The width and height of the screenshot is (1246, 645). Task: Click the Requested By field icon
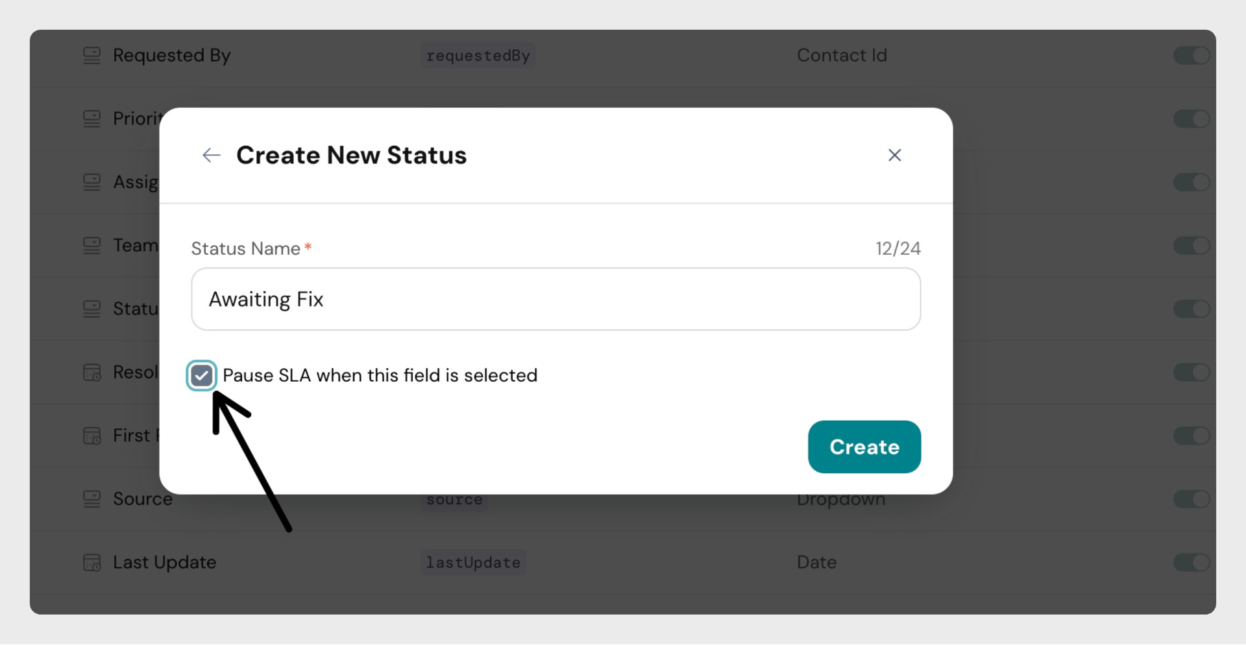[92, 56]
